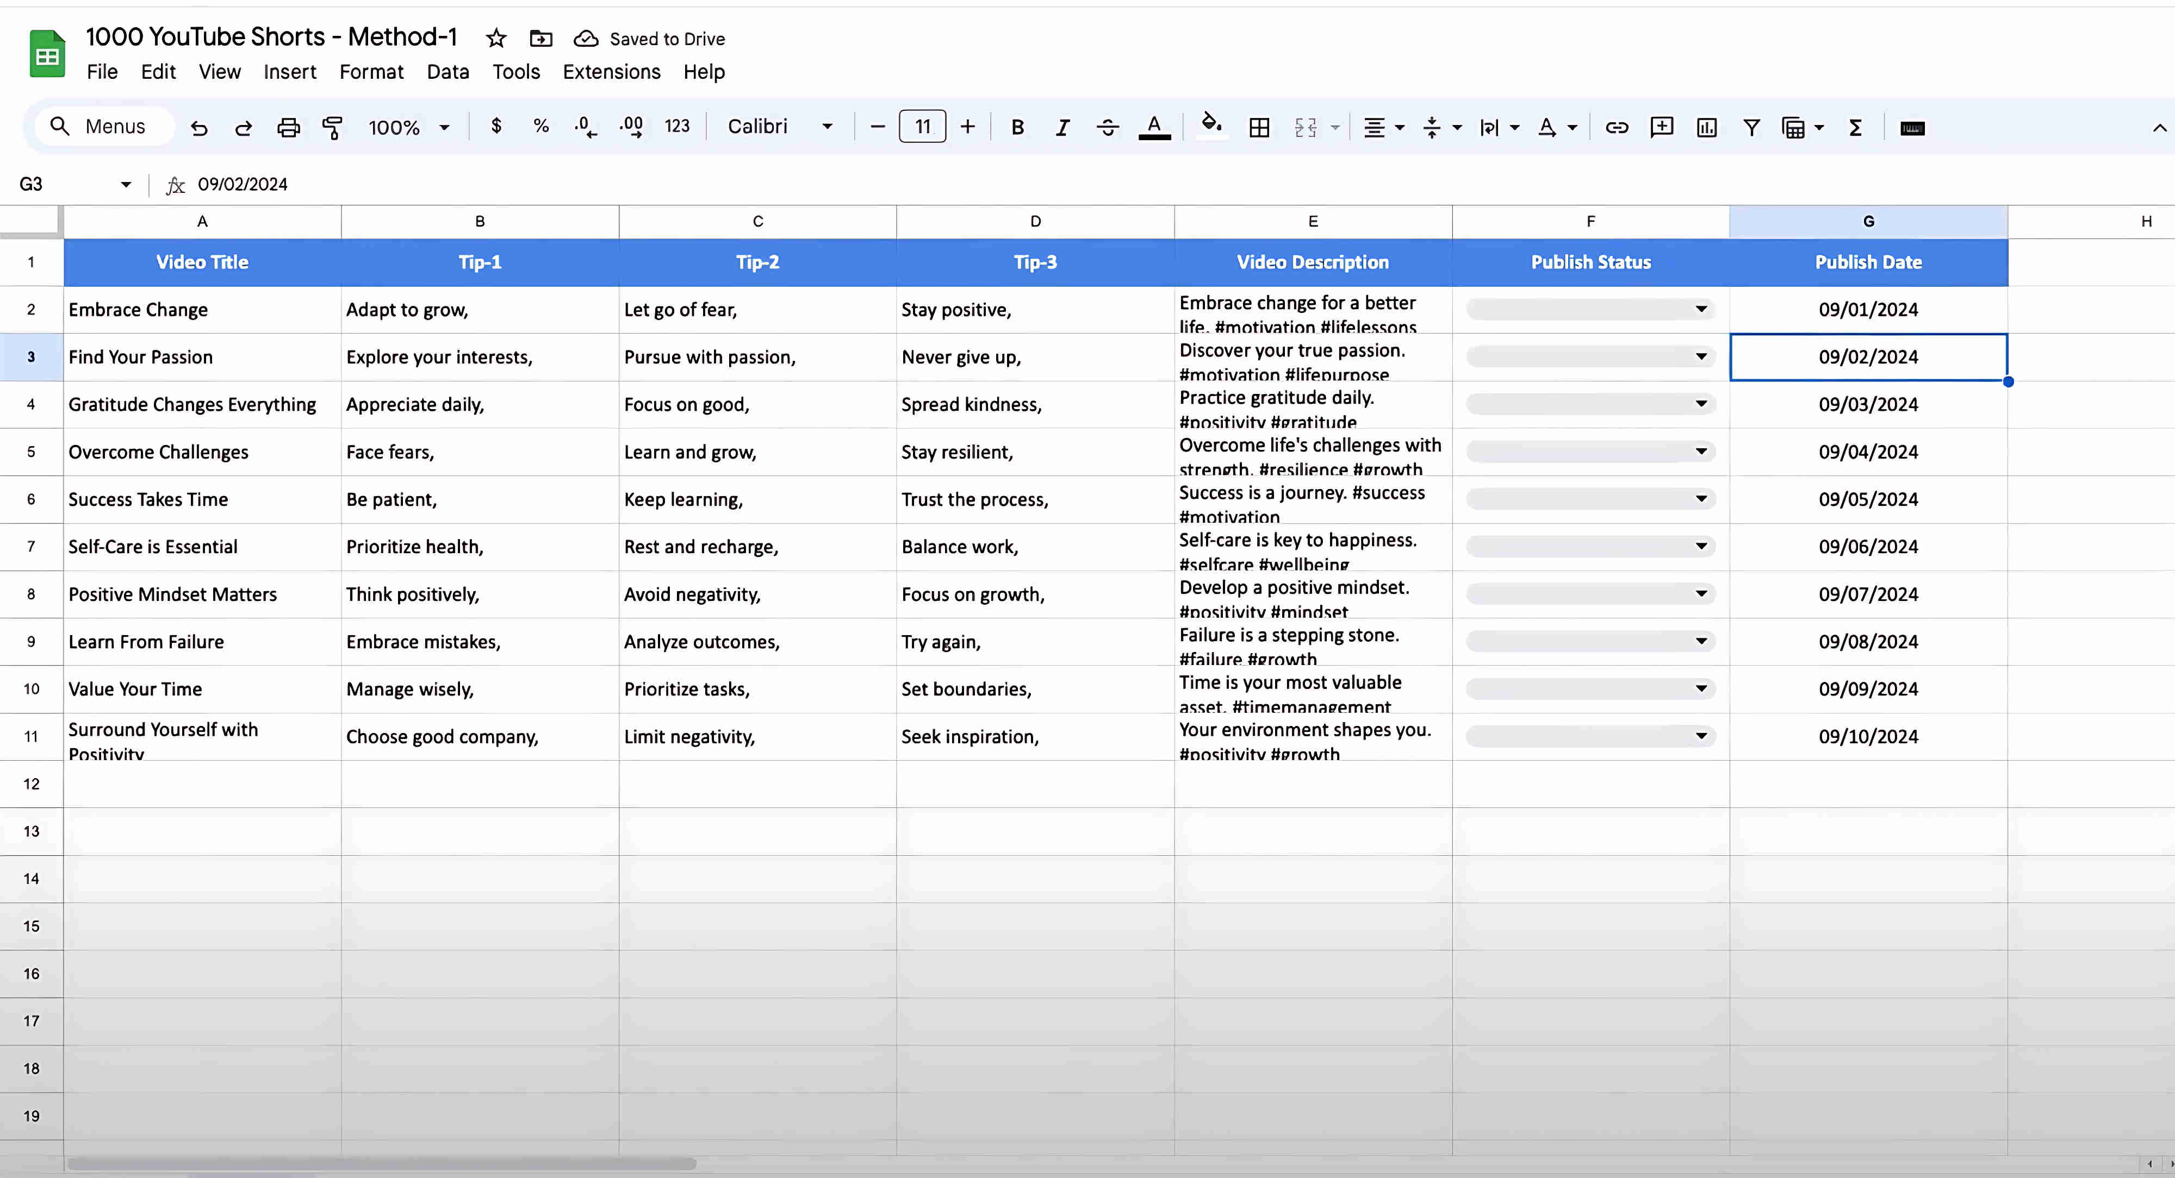Open the Insert menu
Viewport: 2175px width, 1178px height.
click(290, 72)
